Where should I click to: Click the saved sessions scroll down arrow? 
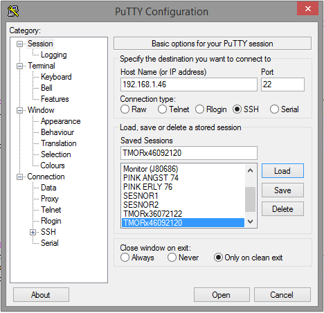point(250,222)
